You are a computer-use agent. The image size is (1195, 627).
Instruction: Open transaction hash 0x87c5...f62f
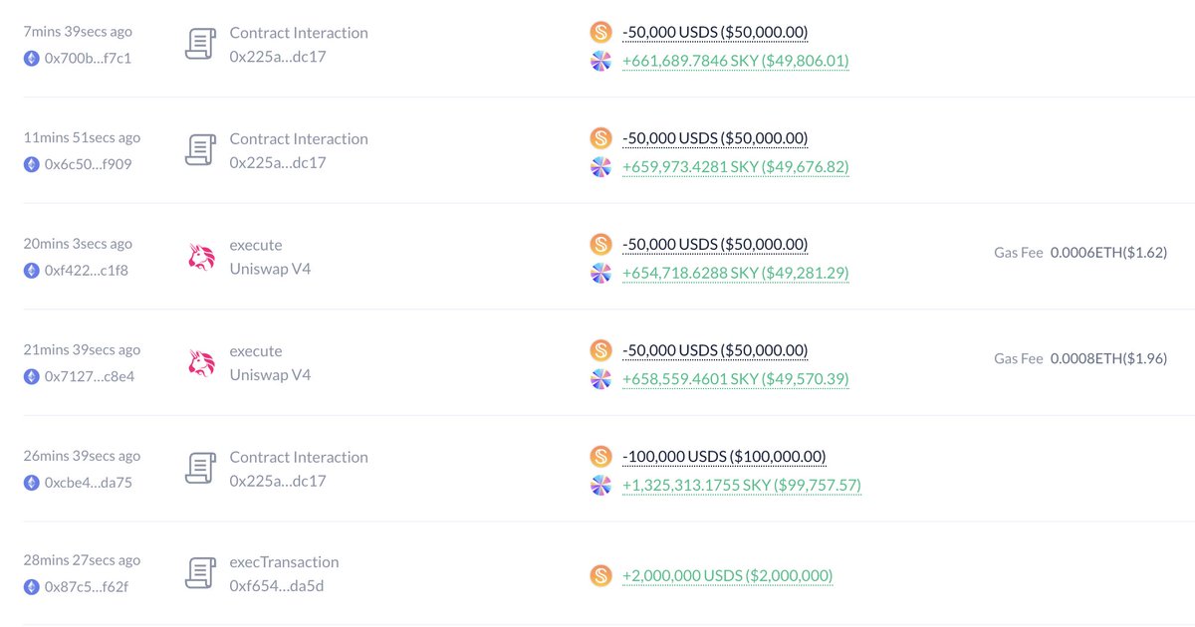tap(87, 587)
